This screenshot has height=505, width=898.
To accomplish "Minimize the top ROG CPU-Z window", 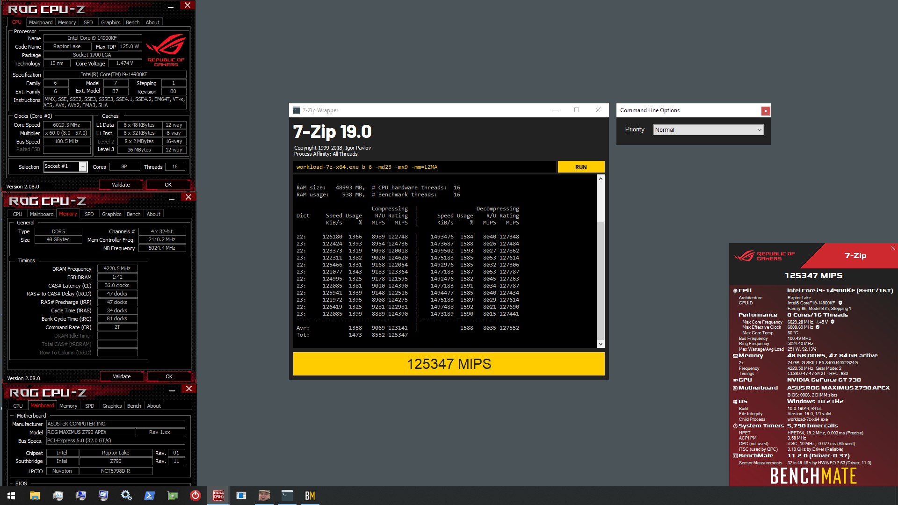I will pos(171,7).
